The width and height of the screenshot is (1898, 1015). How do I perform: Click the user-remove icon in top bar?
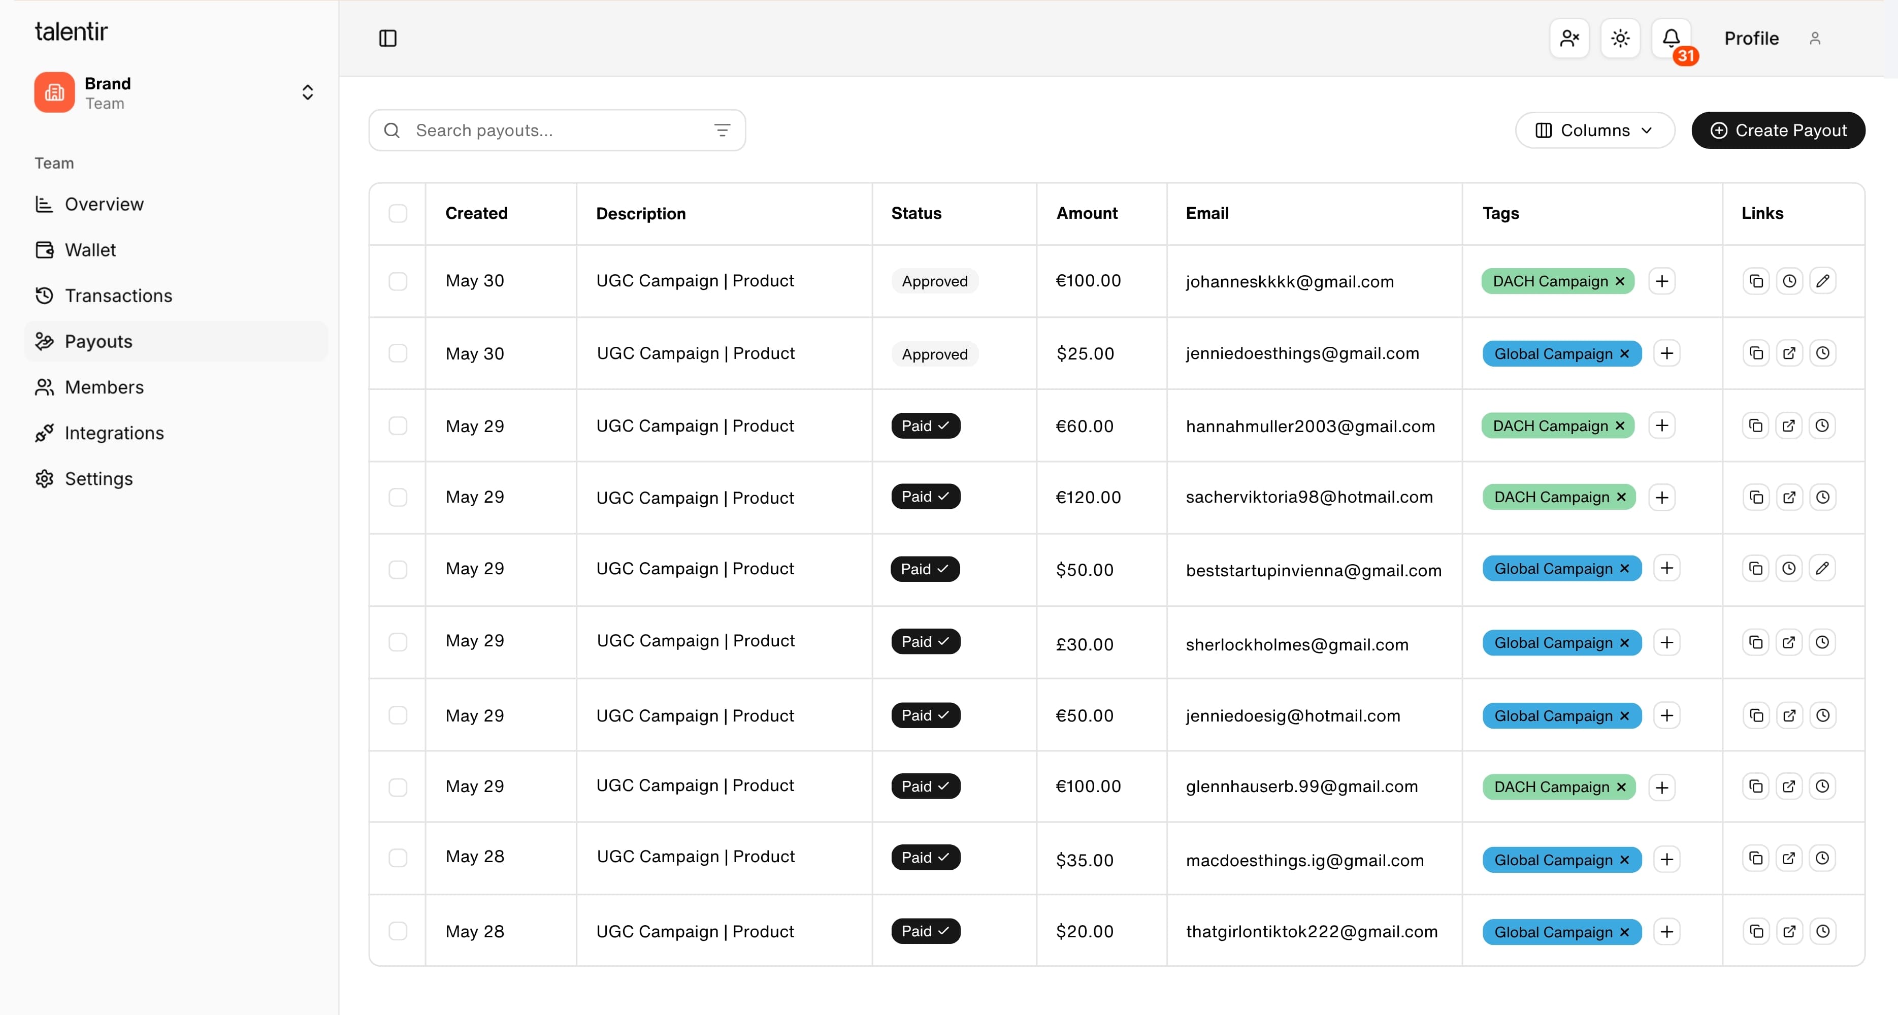tap(1569, 38)
